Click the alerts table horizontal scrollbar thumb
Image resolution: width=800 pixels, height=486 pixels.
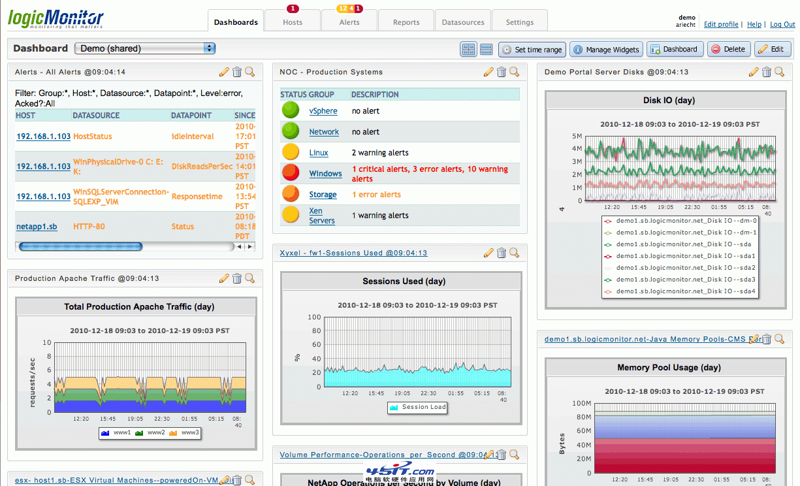80,246
